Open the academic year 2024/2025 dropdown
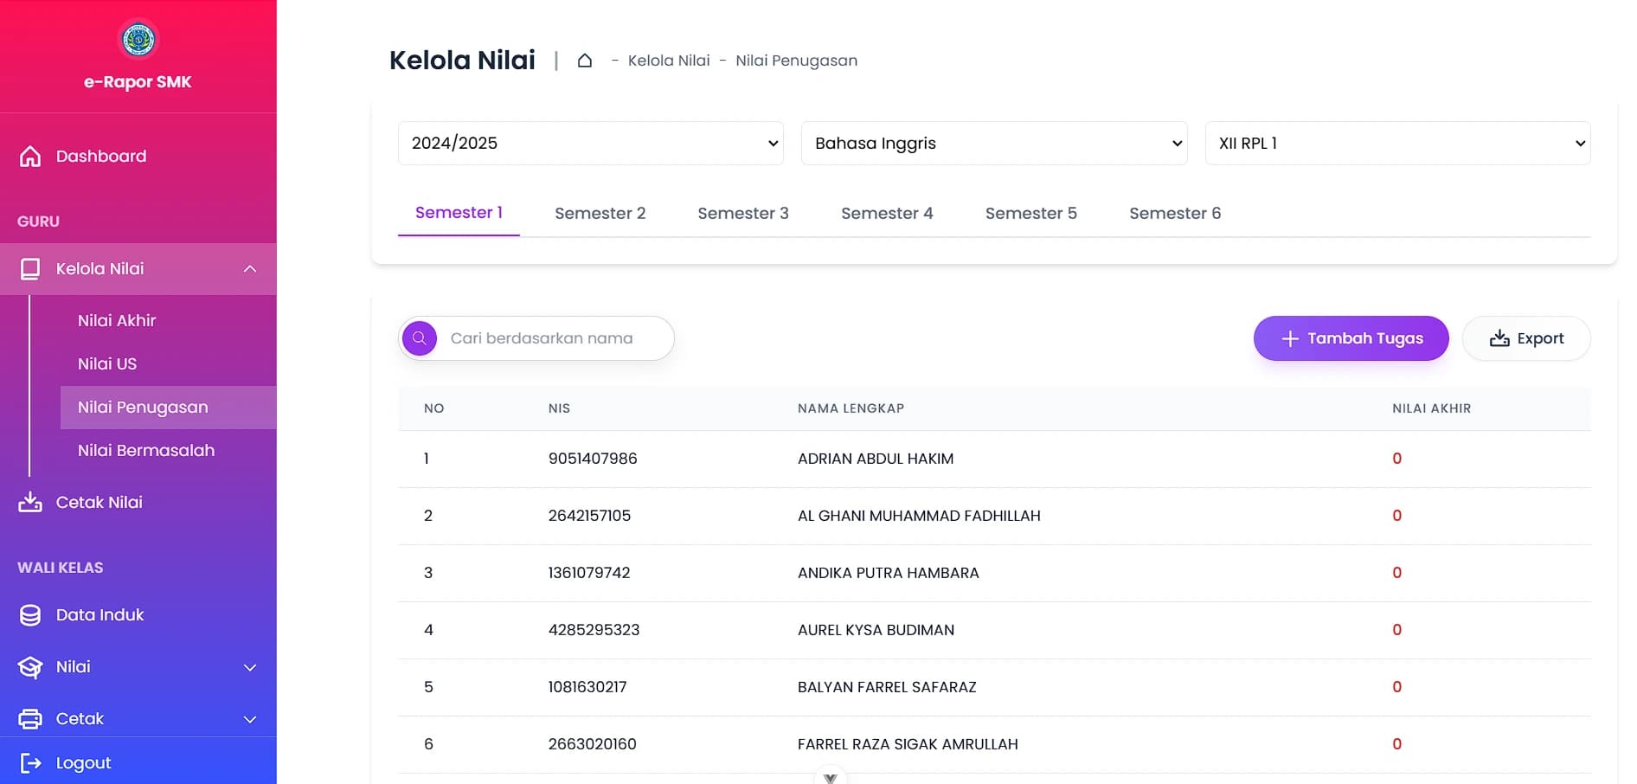Screen dimensions: 1637x784 coord(590,144)
